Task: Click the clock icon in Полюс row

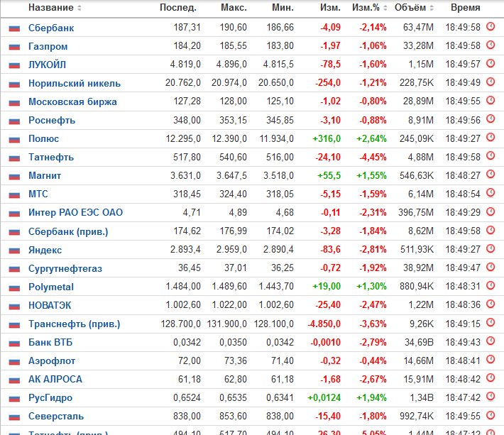Action: (x=491, y=137)
